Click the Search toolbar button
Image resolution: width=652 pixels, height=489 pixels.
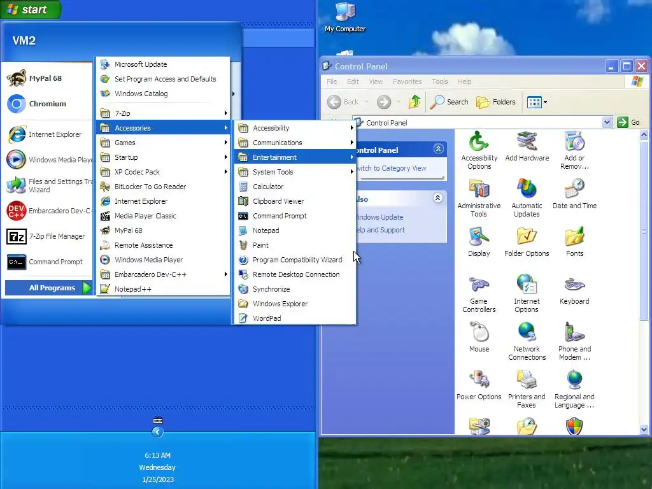click(x=449, y=101)
